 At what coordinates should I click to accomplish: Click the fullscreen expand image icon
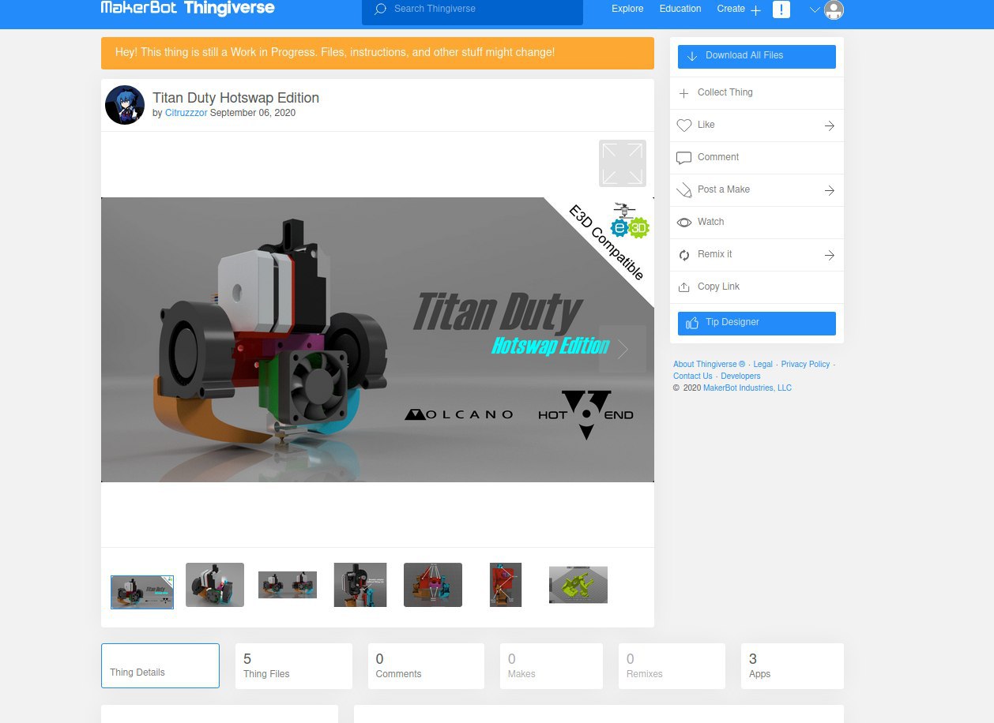[x=623, y=163]
